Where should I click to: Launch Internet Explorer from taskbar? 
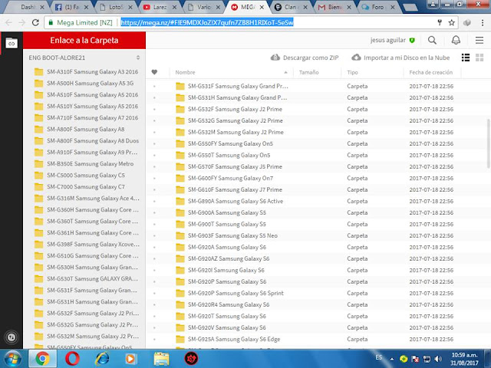[102, 359]
